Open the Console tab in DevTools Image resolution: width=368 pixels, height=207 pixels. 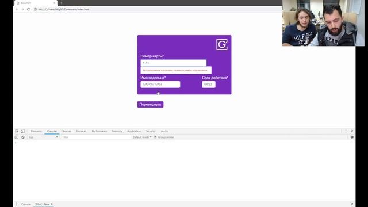pos(52,131)
